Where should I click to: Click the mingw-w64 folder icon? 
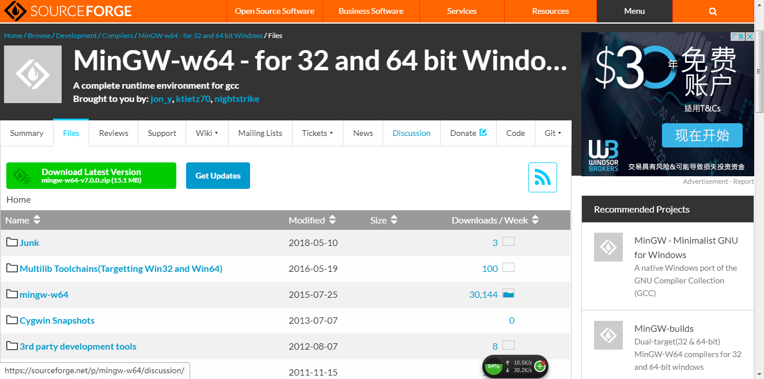(x=12, y=294)
